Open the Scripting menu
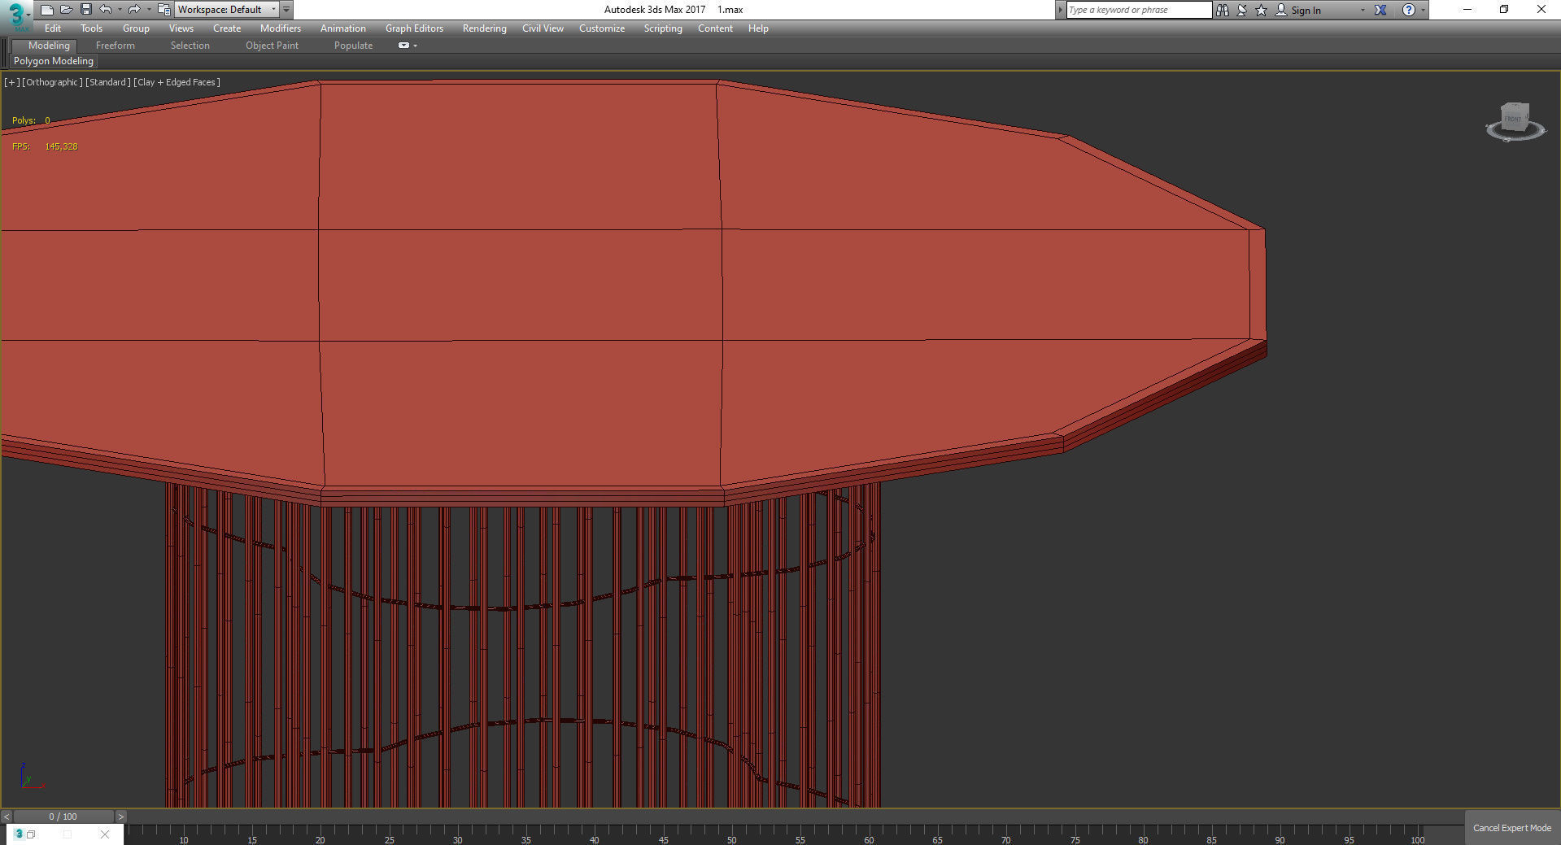 (663, 28)
